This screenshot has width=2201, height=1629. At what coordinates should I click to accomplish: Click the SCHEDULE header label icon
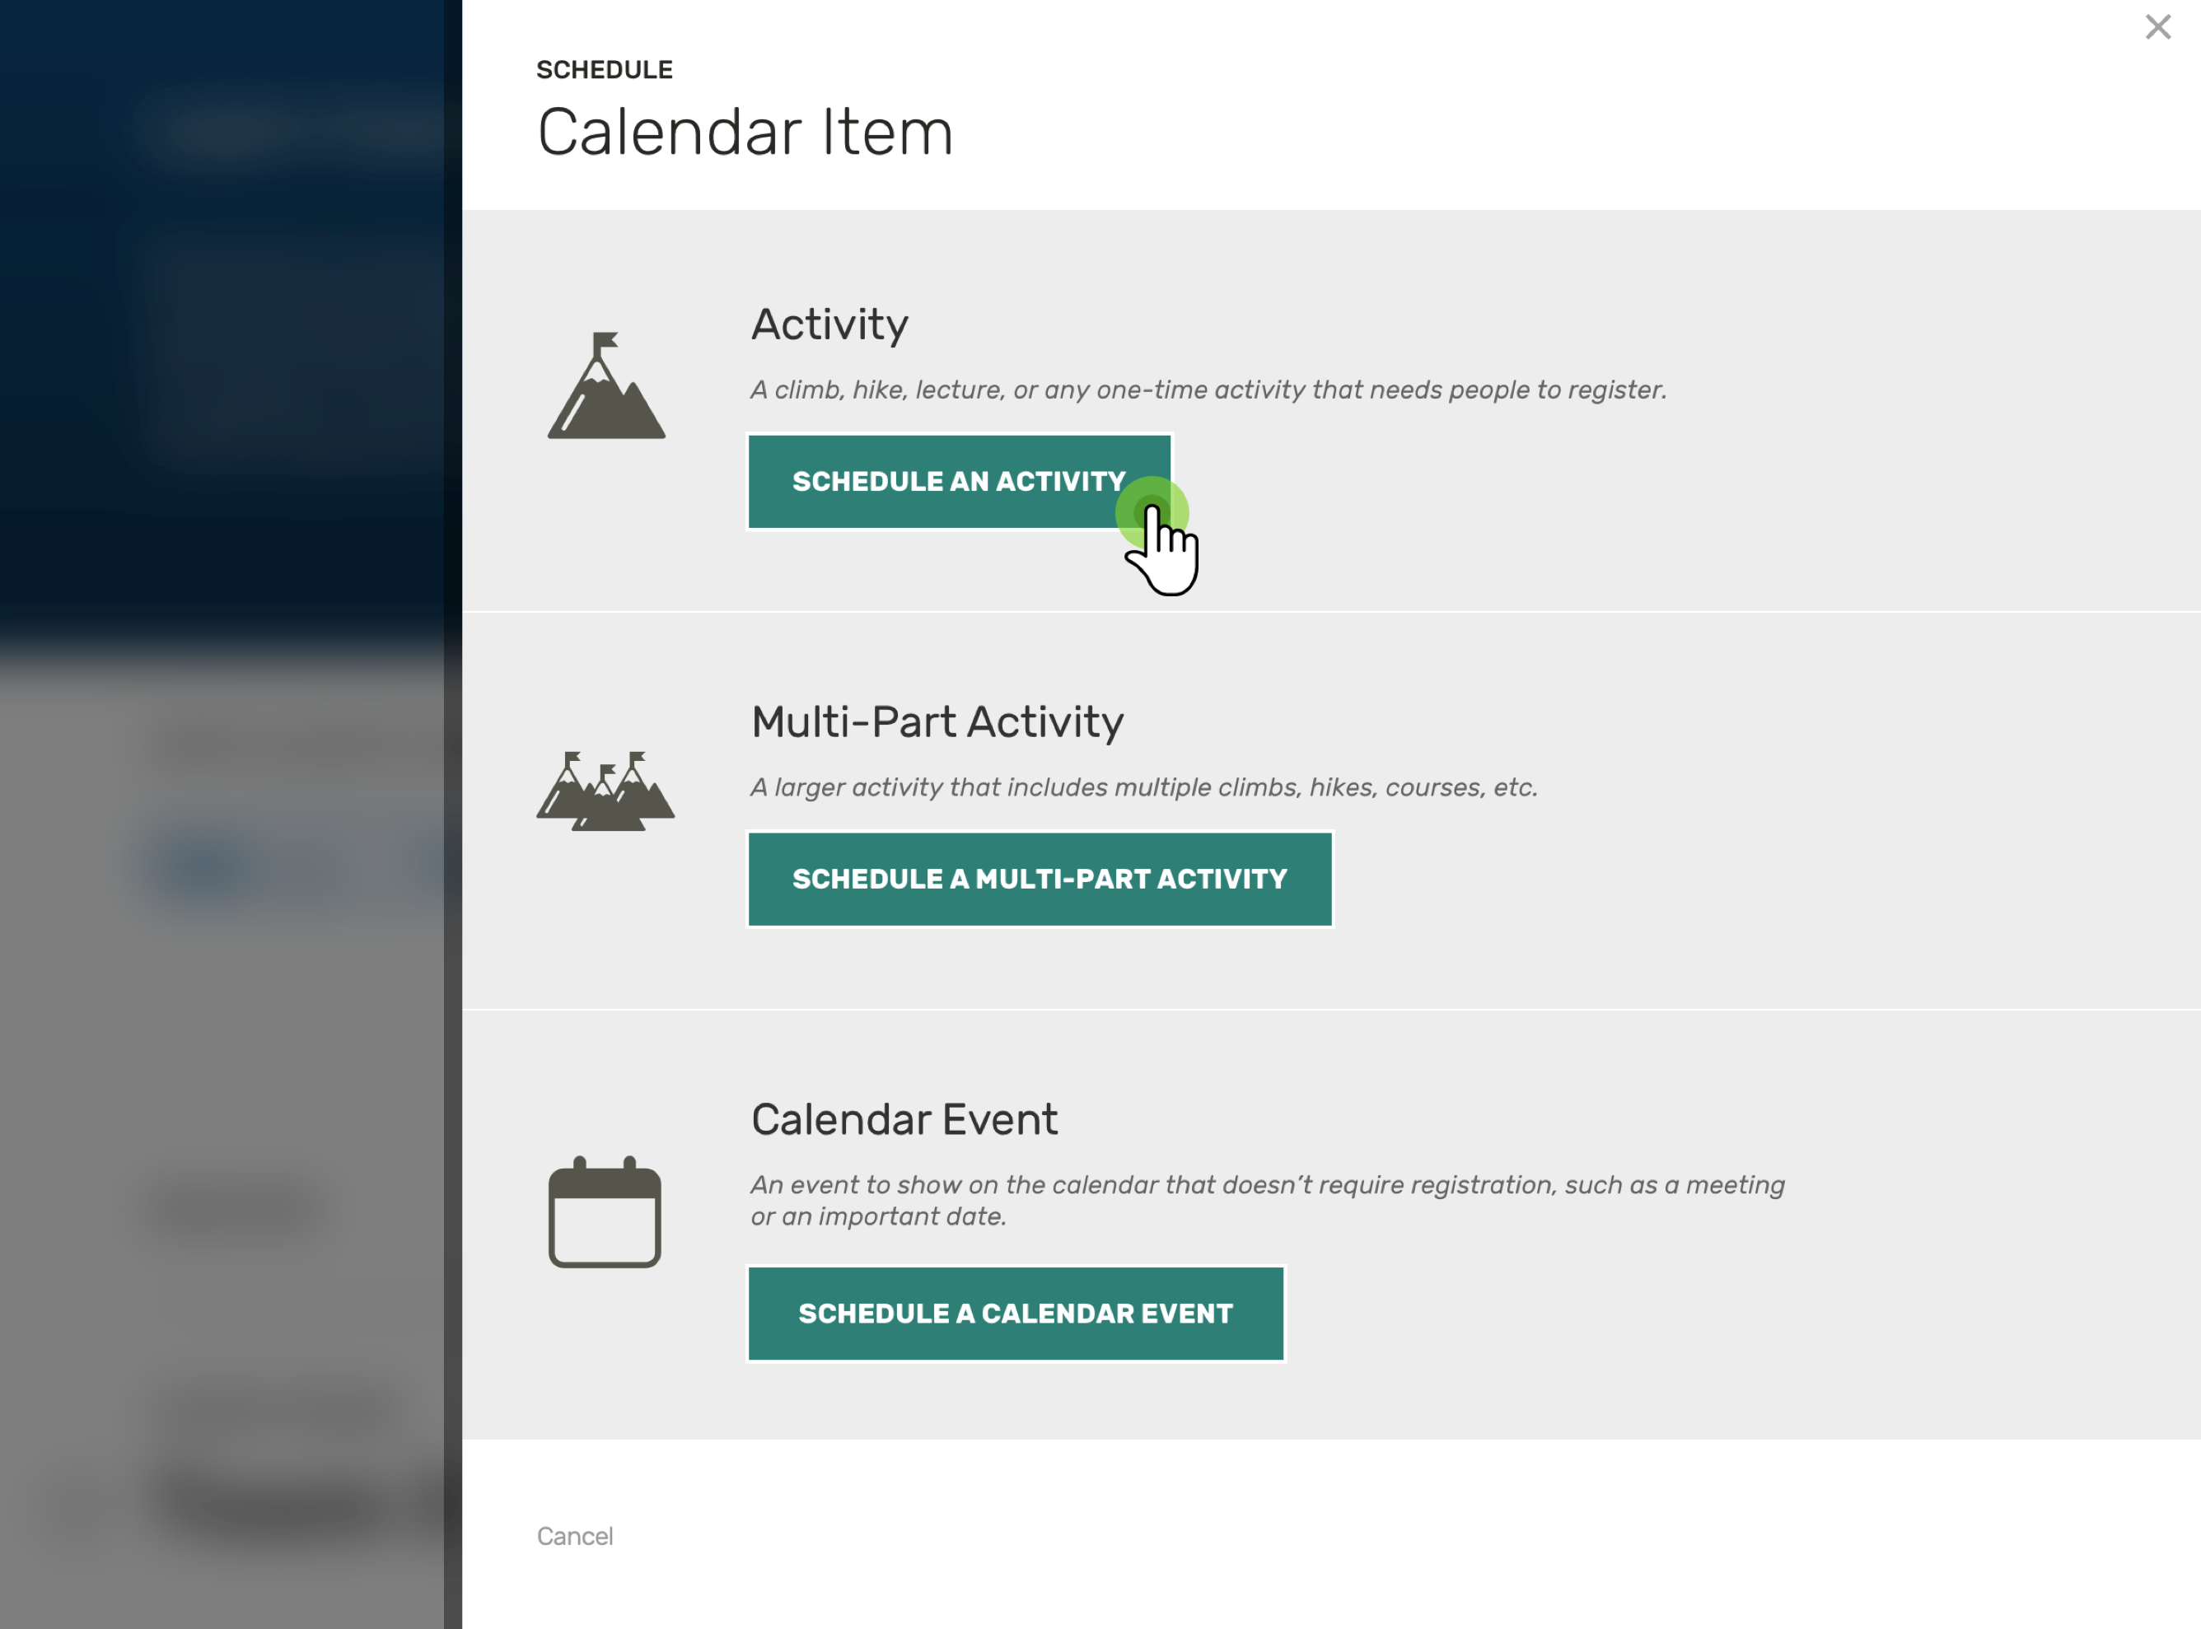point(604,70)
